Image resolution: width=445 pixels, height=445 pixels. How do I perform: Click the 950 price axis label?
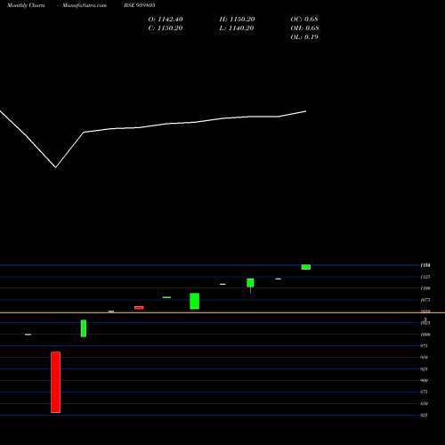(x=424, y=358)
